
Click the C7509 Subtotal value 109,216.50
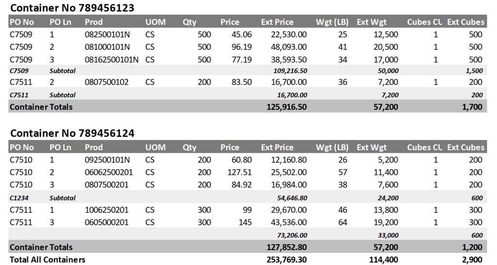point(290,71)
